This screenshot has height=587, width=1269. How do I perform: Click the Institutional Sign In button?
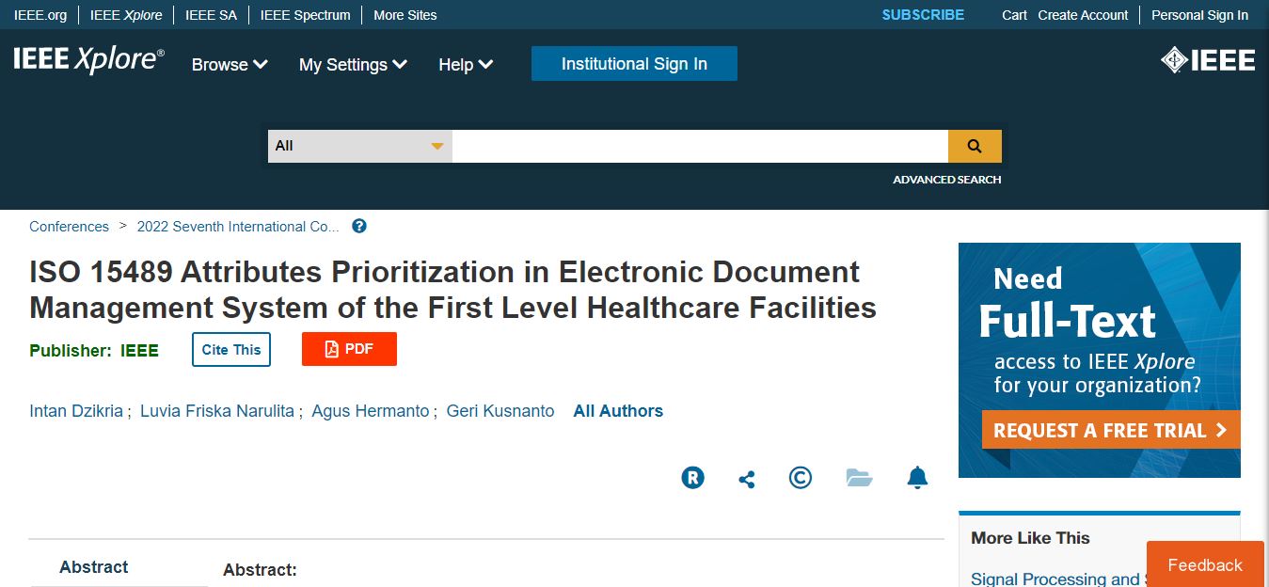pos(634,64)
